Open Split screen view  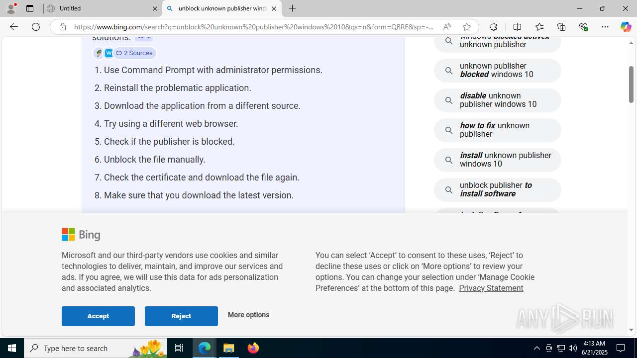pyautogui.click(x=517, y=27)
